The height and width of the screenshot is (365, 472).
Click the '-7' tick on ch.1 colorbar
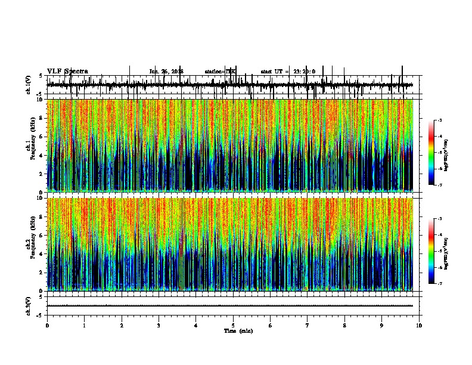[x=439, y=185]
